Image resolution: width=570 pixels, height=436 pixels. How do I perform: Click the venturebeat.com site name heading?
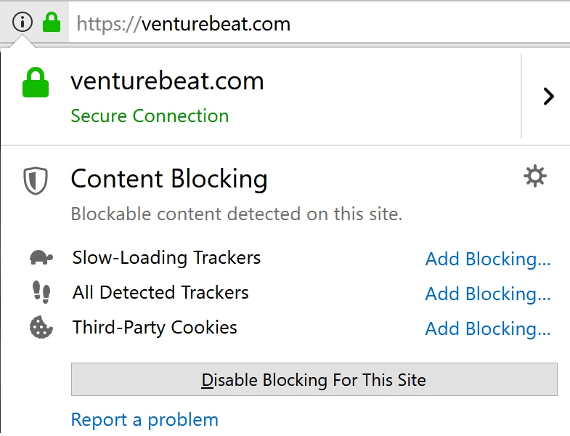(167, 81)
